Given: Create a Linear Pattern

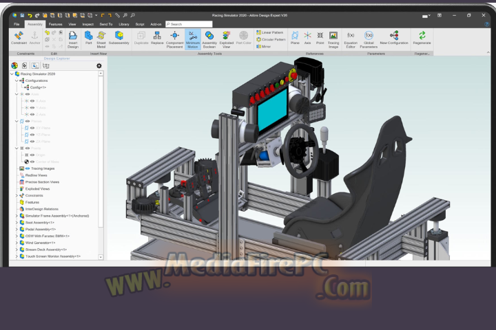Looking at the screenshot, I should point(269,32).
